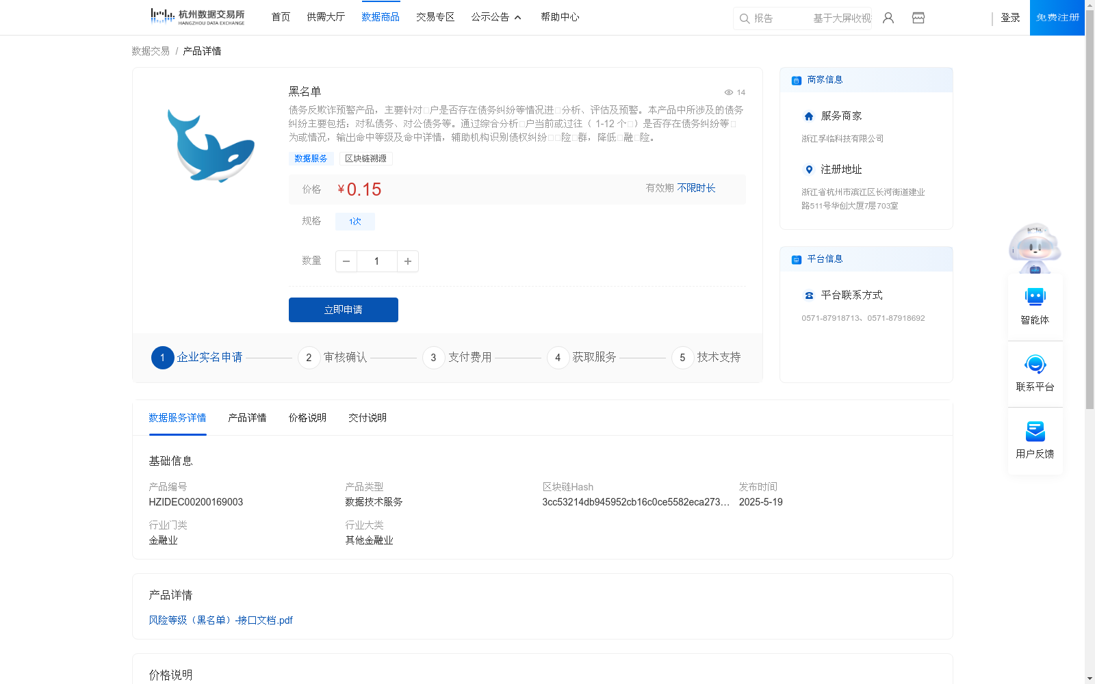The image size is (1095, 684).
Task: Go to 数据交易 breadcrumb link
Action: click(151, 51)
